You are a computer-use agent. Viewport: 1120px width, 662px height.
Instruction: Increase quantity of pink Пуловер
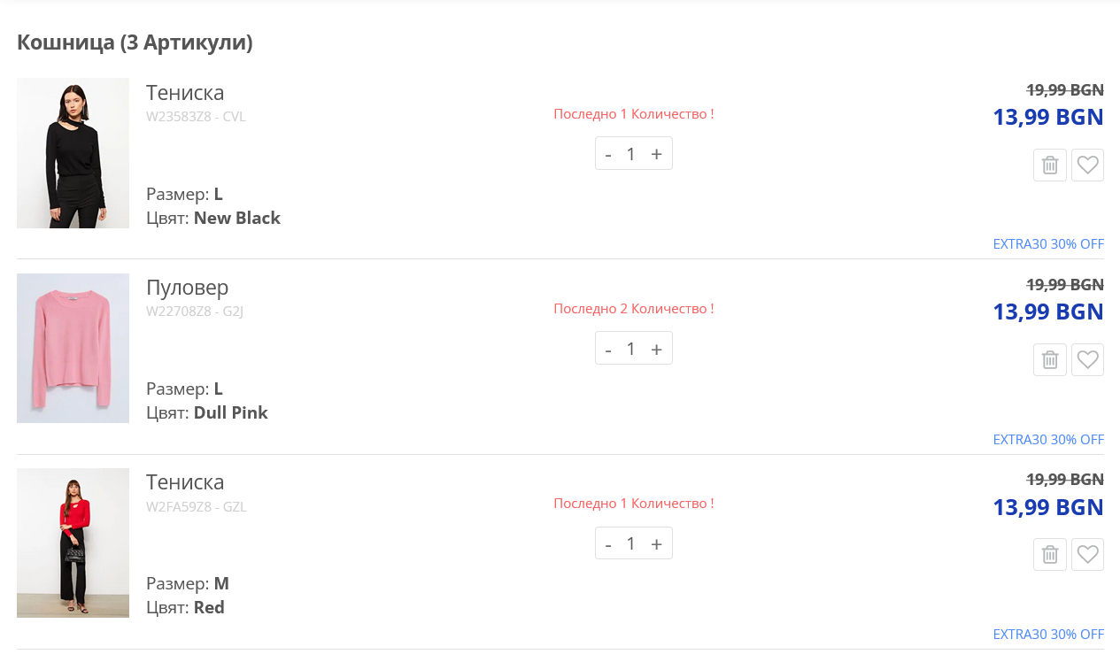point(656,349)
